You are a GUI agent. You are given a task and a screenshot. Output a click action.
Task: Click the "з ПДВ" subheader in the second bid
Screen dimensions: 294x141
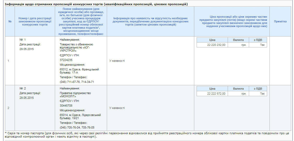tap(258, 89)
